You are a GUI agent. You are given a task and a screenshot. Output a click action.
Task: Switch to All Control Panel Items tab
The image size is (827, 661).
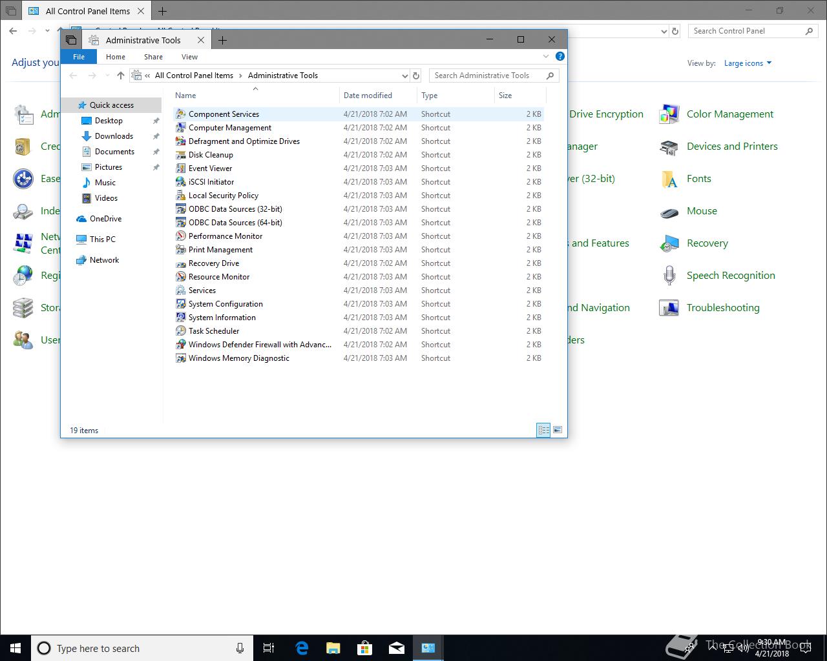coord(87,11)
